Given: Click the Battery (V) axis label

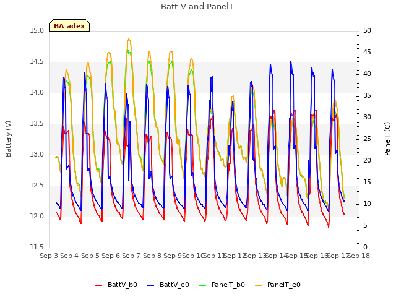Looking at the screenshot, I should (x=8, y=139).
